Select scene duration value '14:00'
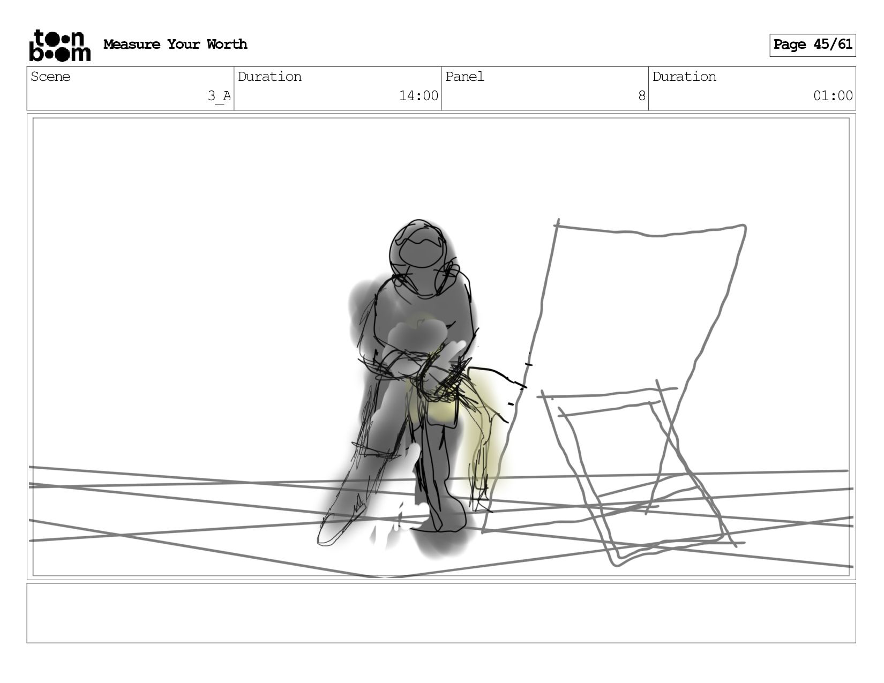884x683 pixels. tap(418, 96)
